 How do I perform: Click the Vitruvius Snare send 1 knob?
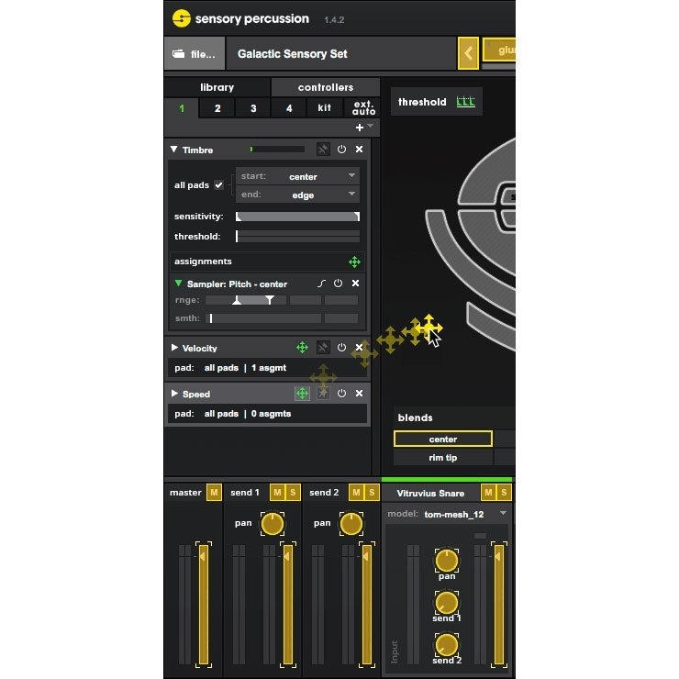(x=447, y=602)
